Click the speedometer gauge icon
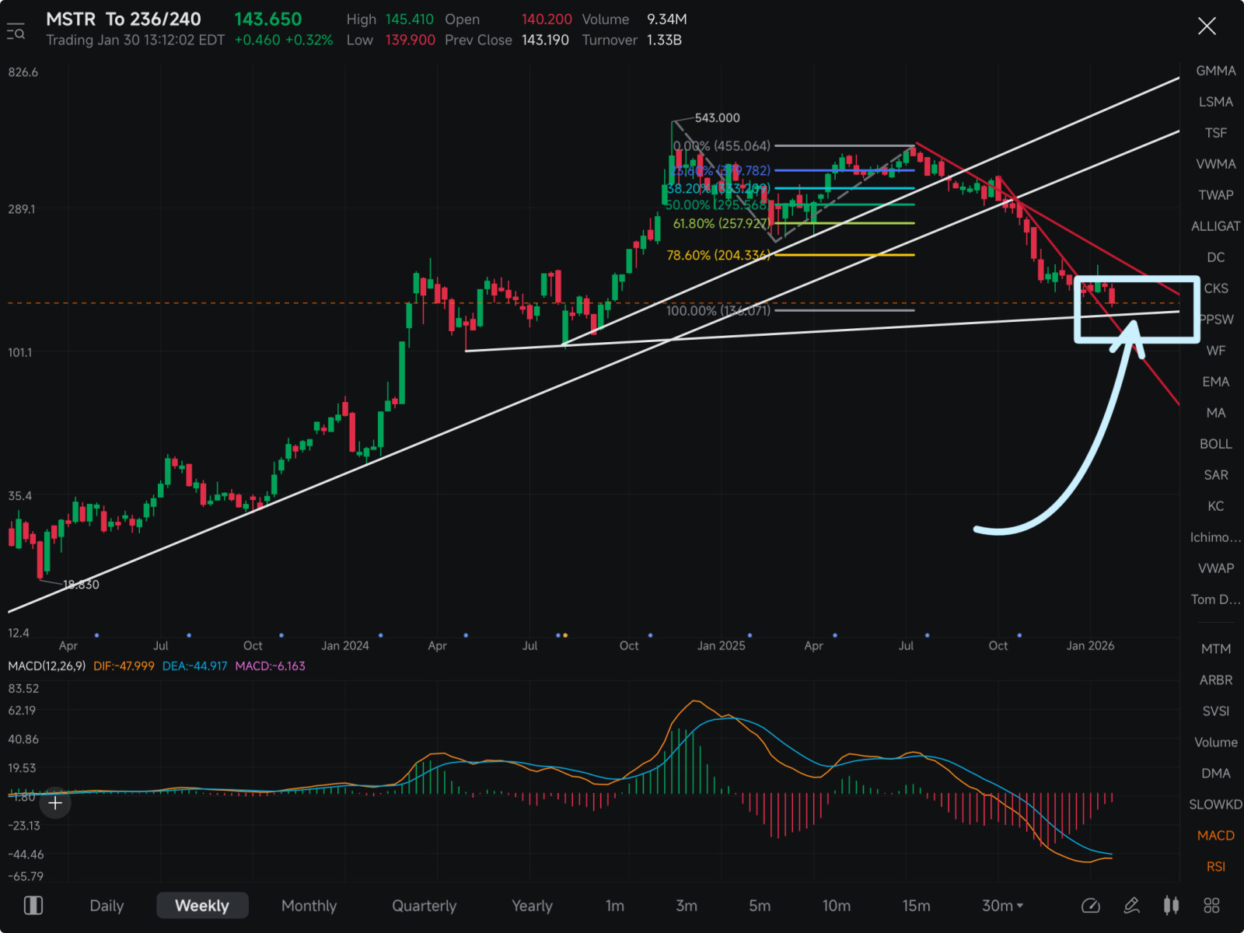 [1091, 905]
